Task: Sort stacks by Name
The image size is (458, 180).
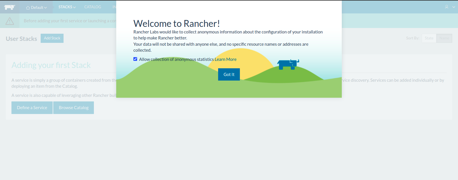Action: click(x=444, y=38)
